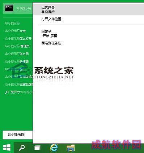Click the 显示与"命令提示" search link
The height and width of the screenshot is (153, 144).
click(x=19, y=92)
